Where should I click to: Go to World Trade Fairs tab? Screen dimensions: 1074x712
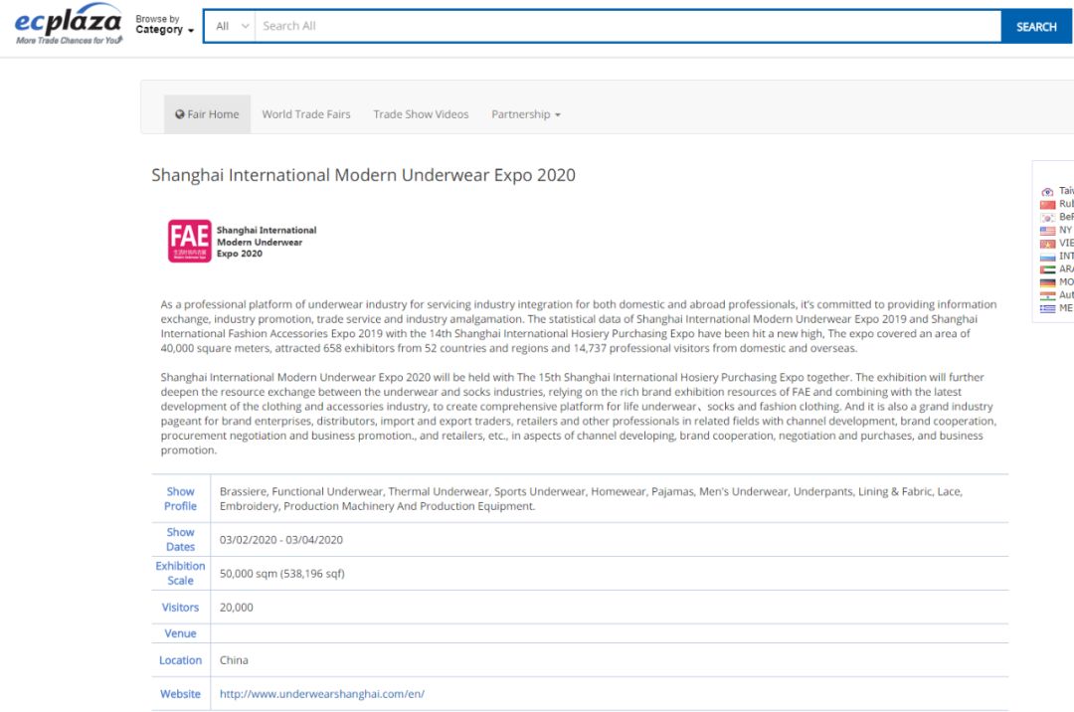tap(306, 114)
